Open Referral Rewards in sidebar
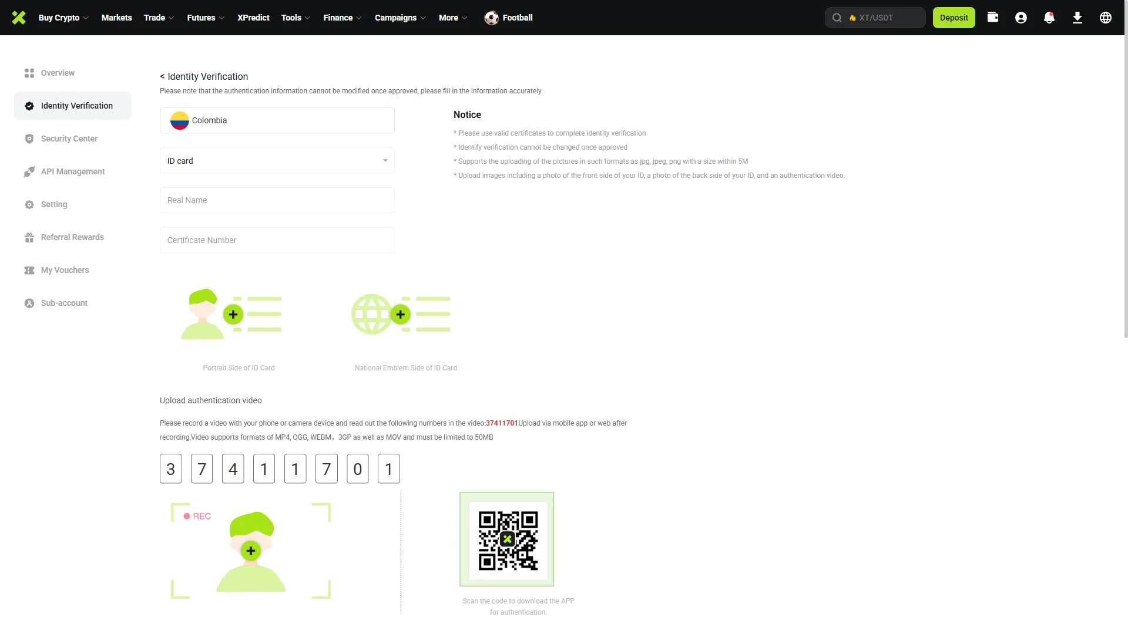The height and width of the screenshot is (634, 1128). 73,237
